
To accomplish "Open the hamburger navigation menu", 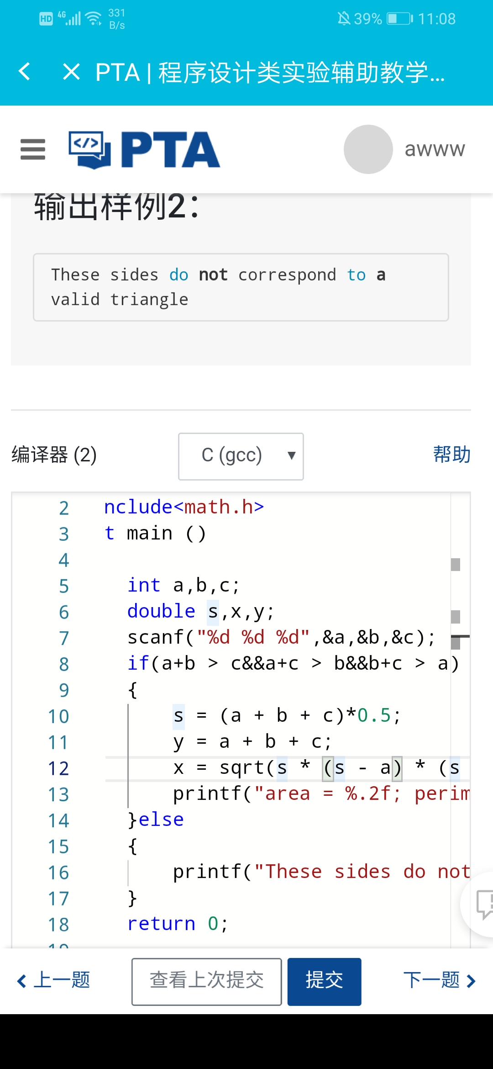I will click(33, 149).
